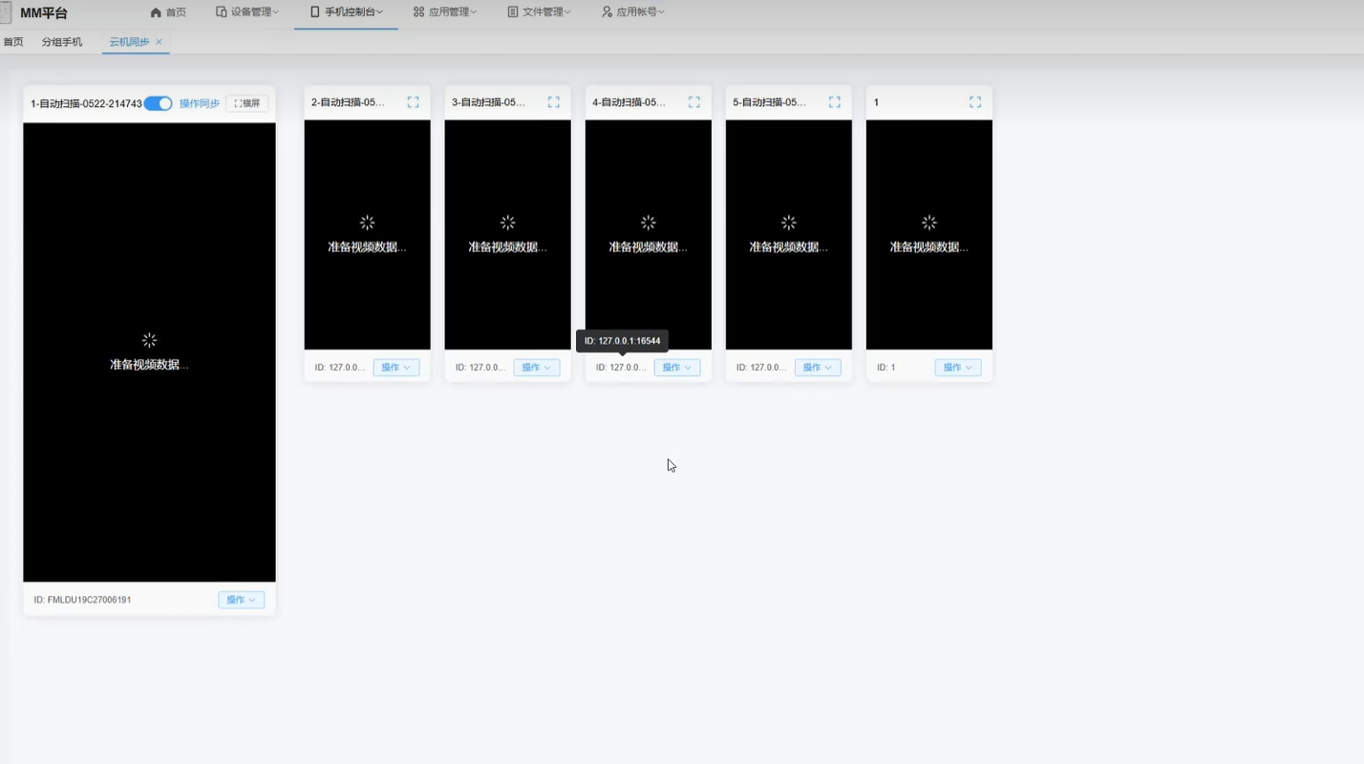The height and width of the screenshot is (764, 1364).
Task: Expand the 3-自动扫描 device to fullscreen
Action: [x=553, y=102]
